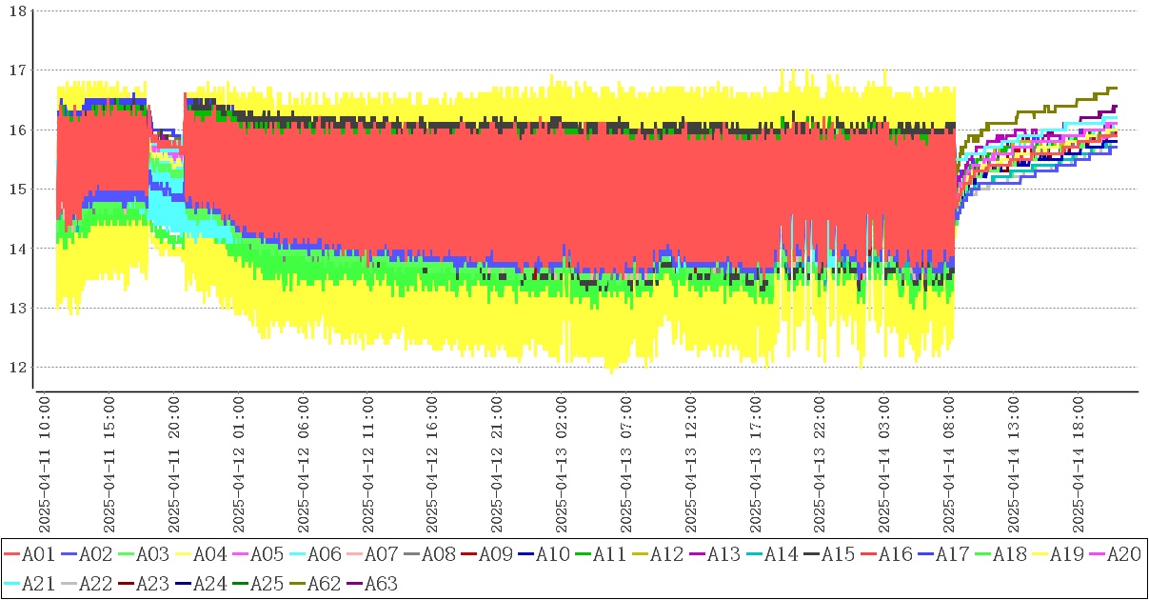The width and height of the screenshot is (1149, 600).
Task: Click the A09 dark red legend marker
Action: point(468,554)
